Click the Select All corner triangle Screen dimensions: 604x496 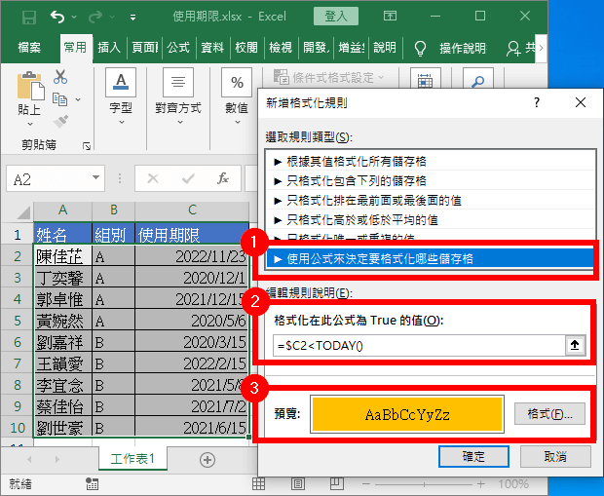tap(22, 211)
